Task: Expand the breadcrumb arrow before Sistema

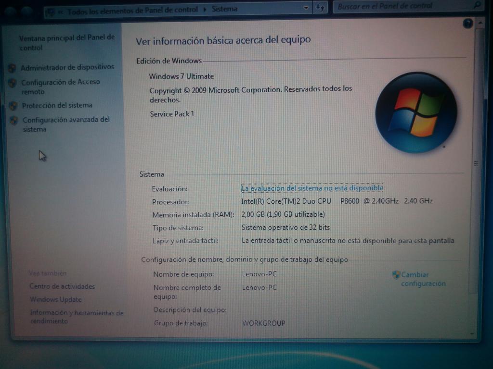Action: [x=205, y=10]
